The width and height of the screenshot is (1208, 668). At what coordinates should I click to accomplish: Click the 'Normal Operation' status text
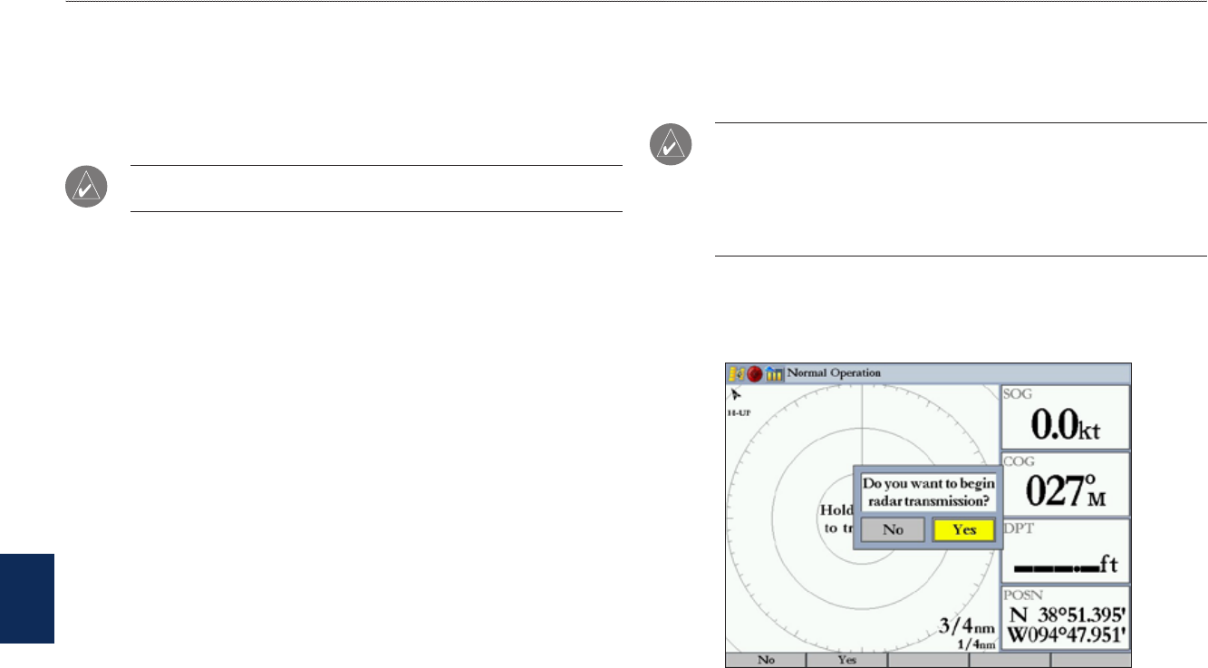(x=833, y=373)
